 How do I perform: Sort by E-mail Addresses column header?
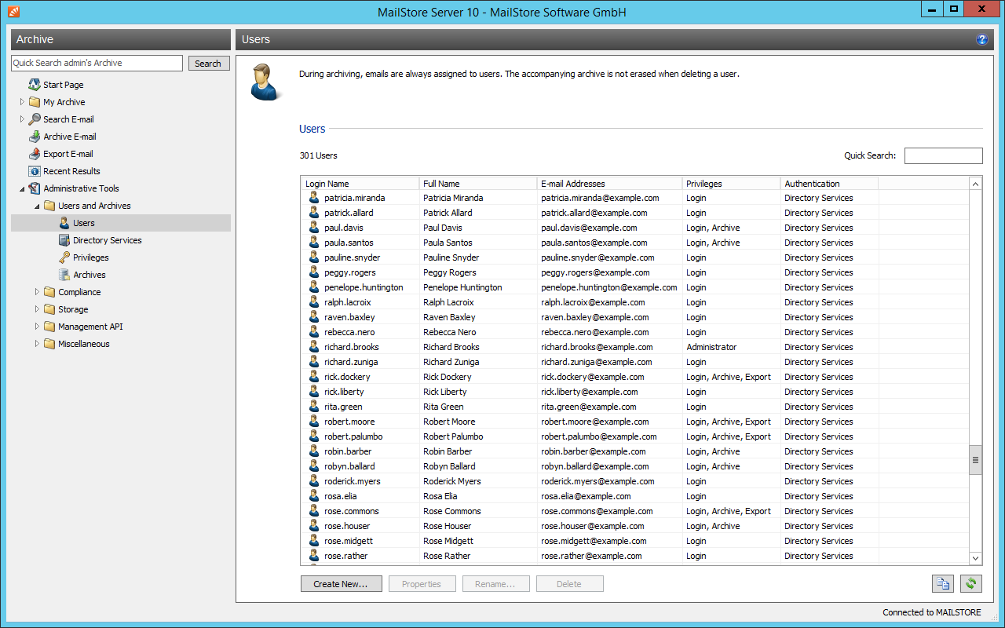point(609,184)
